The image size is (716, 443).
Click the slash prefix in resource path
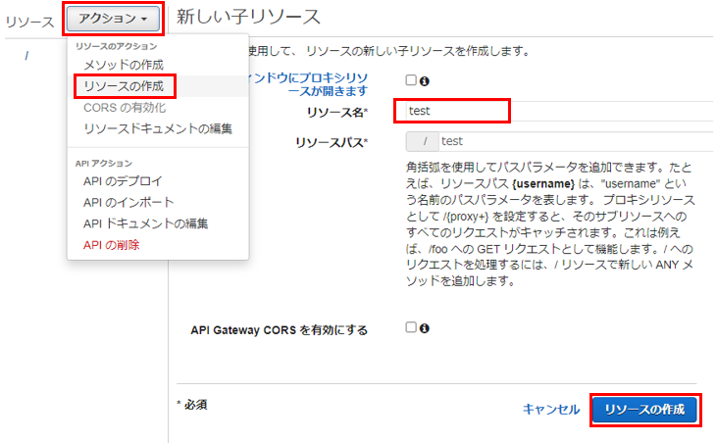pos(423,142)
